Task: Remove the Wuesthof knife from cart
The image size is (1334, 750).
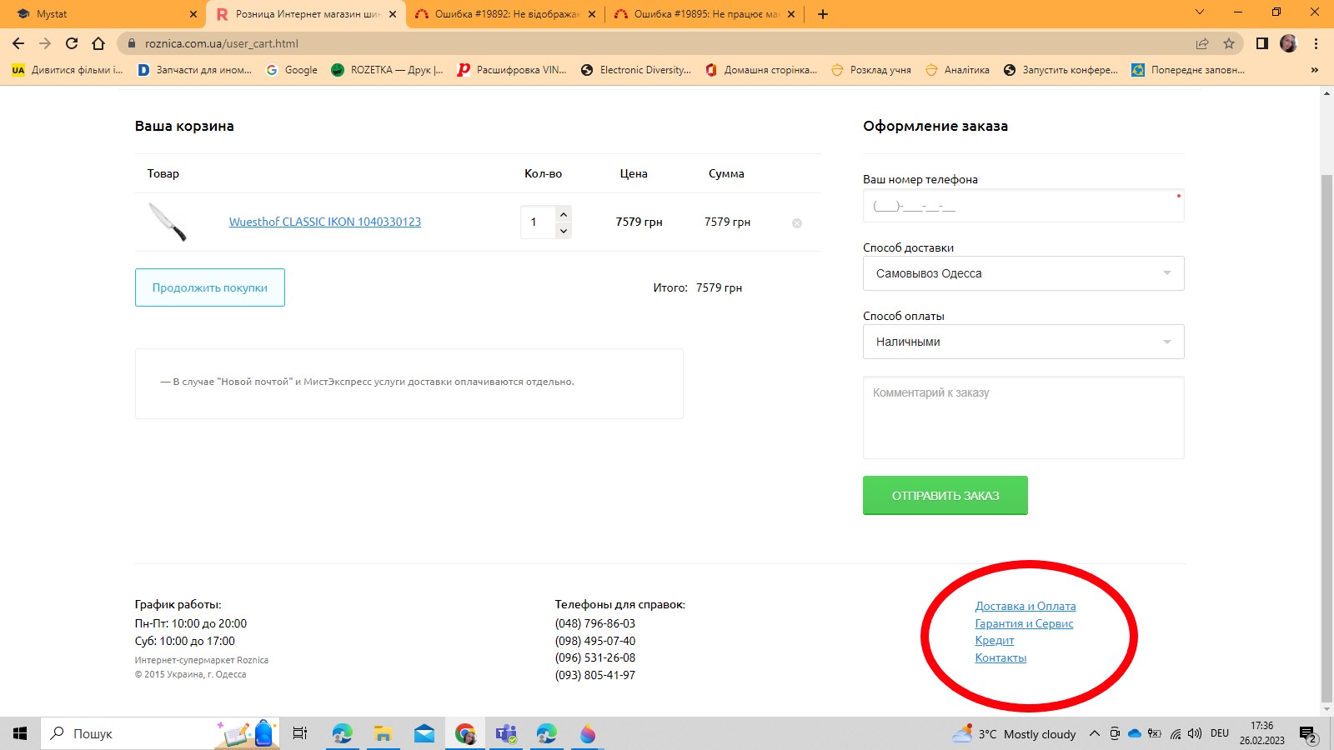Action: [796, 223]
